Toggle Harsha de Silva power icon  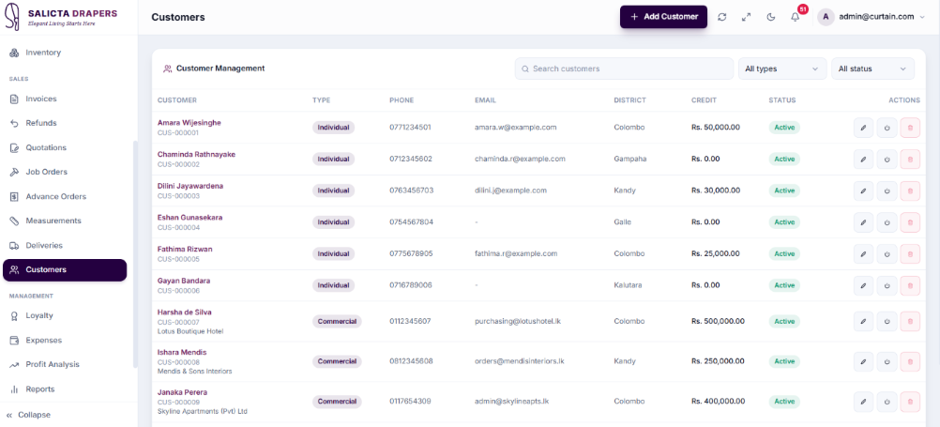[x=887, y=322]
